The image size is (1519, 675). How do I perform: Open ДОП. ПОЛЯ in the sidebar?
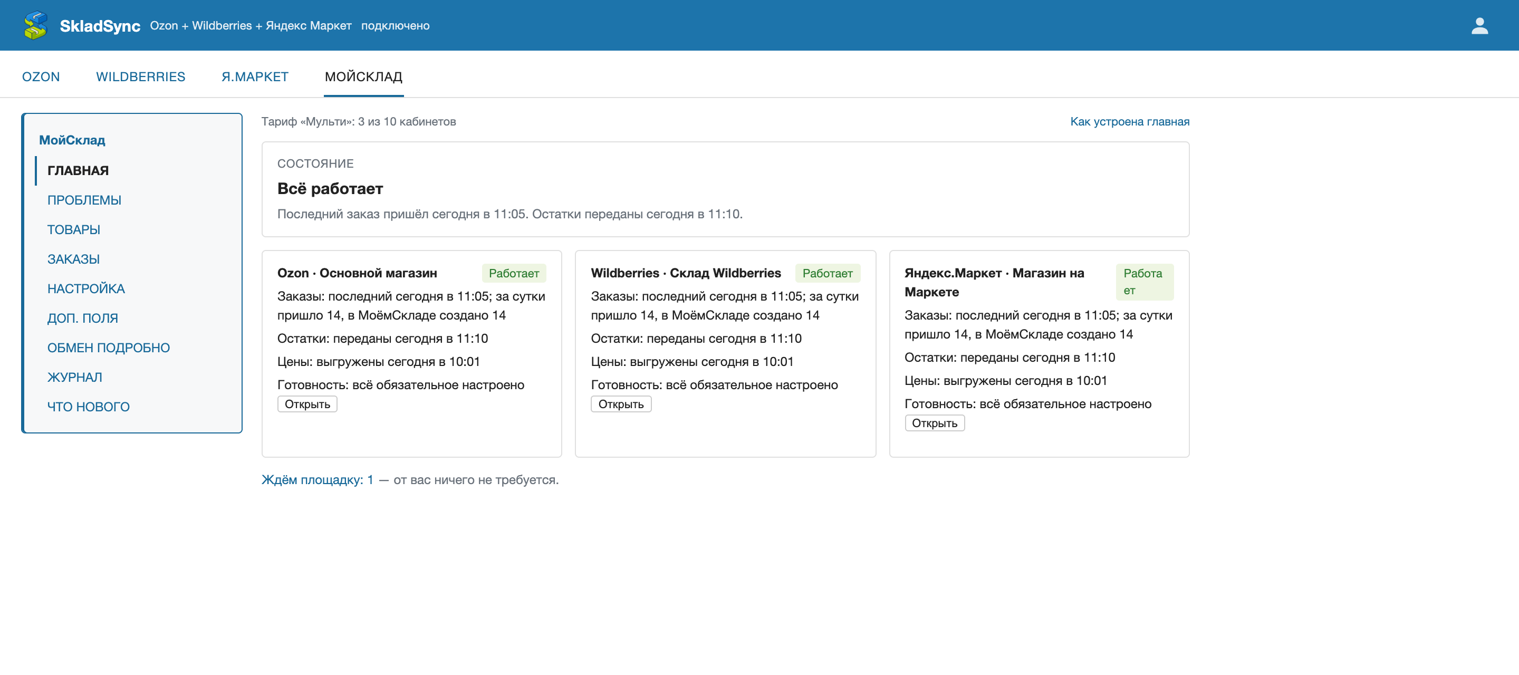click(83, 318)
